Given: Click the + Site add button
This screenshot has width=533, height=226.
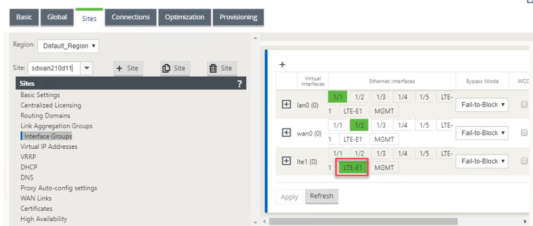Looking at the screenshot, I should (128, 68).
